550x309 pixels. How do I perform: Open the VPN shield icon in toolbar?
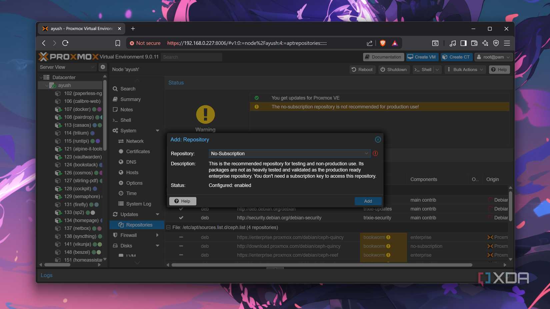[496, 43]
